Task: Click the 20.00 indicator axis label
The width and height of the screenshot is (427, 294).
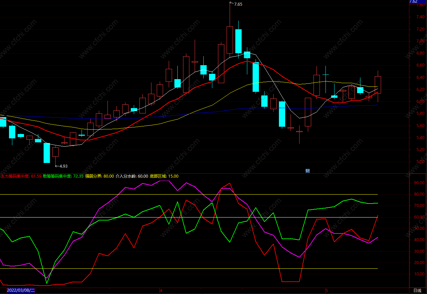Action: [420, 263]
